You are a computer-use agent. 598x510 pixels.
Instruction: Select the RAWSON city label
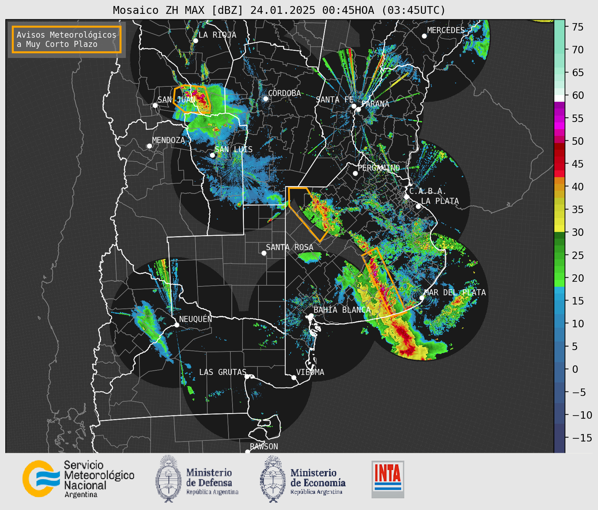point(264,447)
